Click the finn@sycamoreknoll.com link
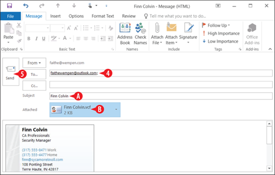The image size is (275, 175). [42, 159]
